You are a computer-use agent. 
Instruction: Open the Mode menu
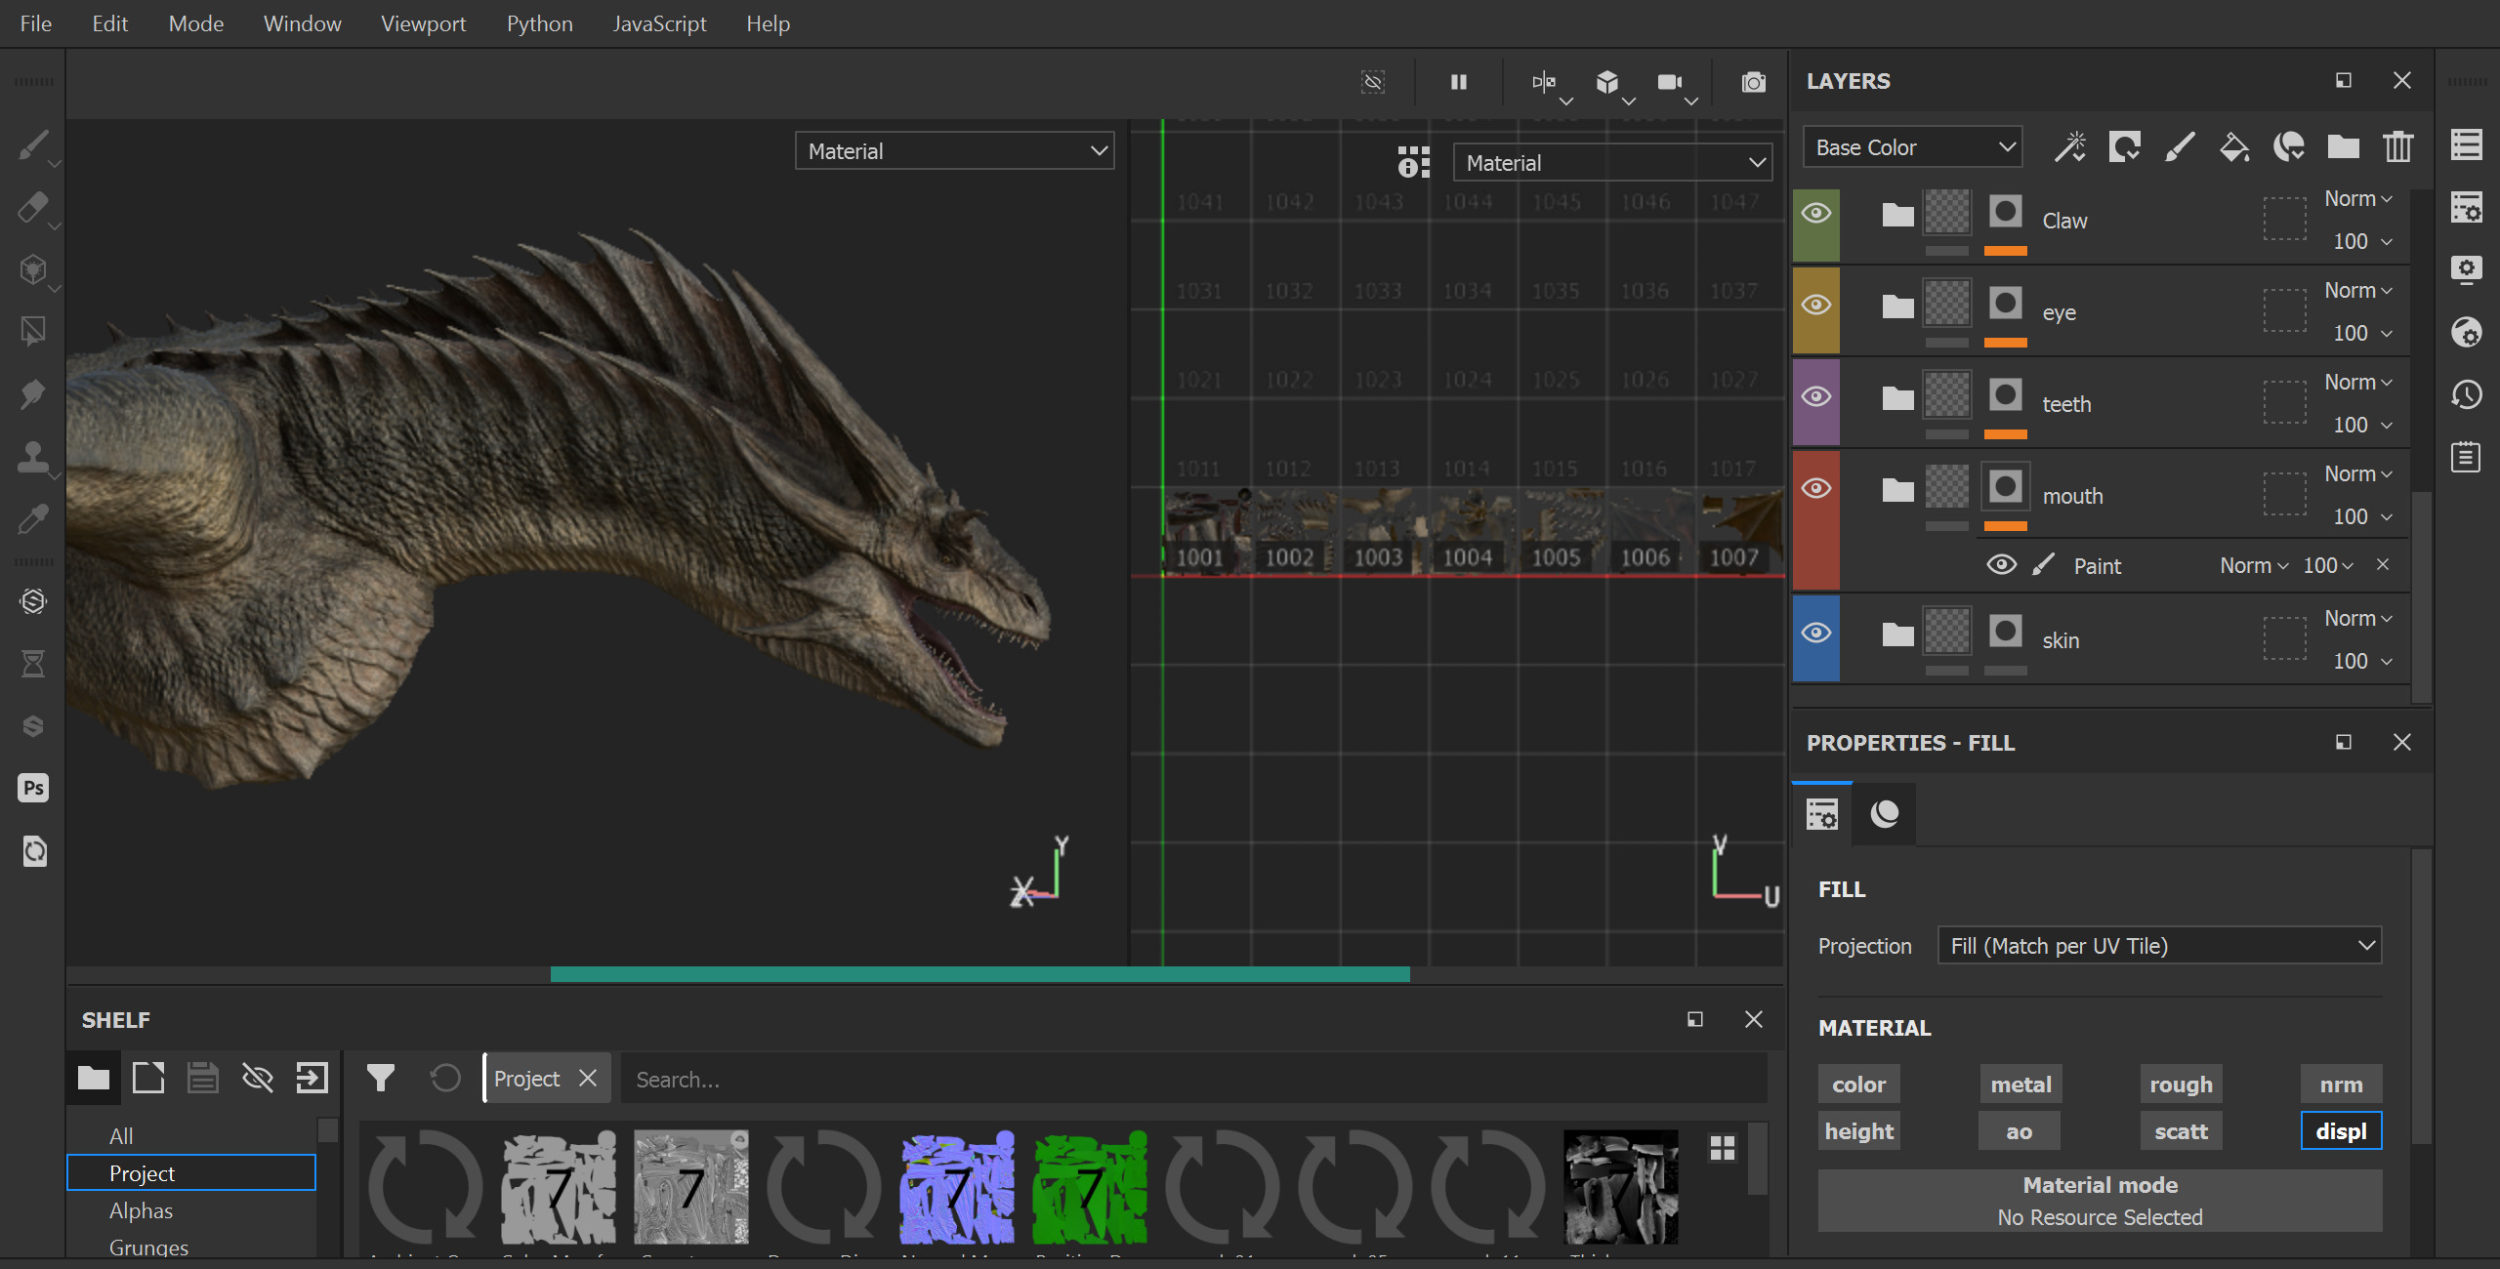(196, 23)
